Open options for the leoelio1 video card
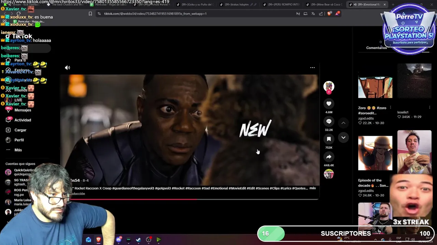 [x=429, y=108]
